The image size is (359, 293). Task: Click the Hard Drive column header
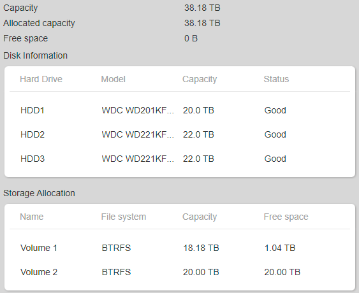tap(41, 79)
